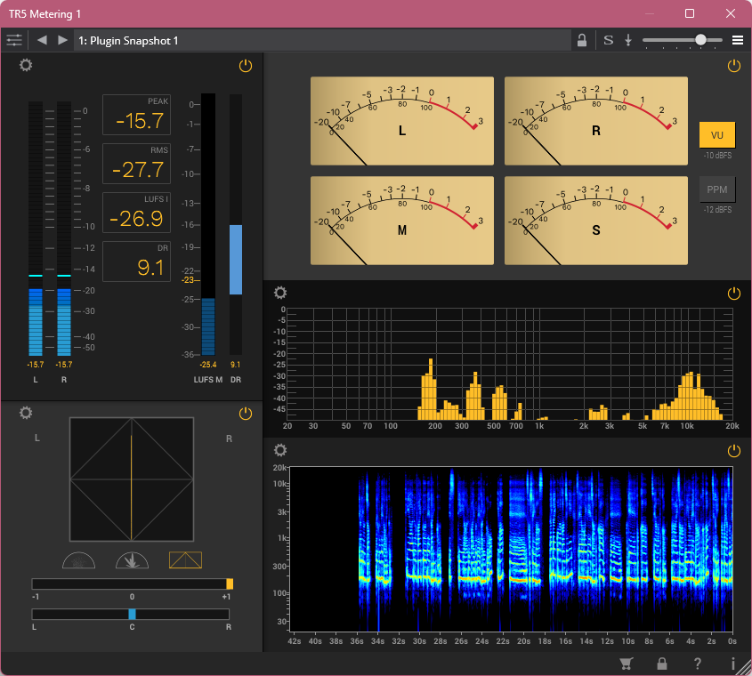
Task: Click the PEAK value readout box
Action: [136, 115]
